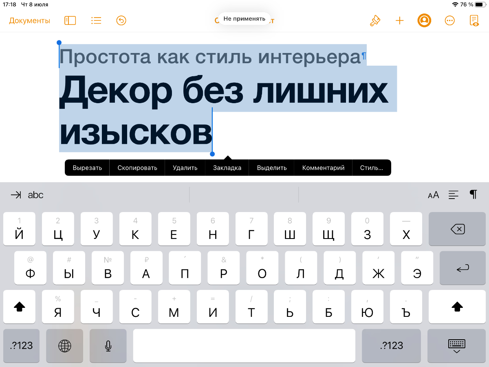Image resolution: width=489 pixels, height=367 pixels.
Task: Tap the Undo arrow icon
Action: [x=121, y=20]
